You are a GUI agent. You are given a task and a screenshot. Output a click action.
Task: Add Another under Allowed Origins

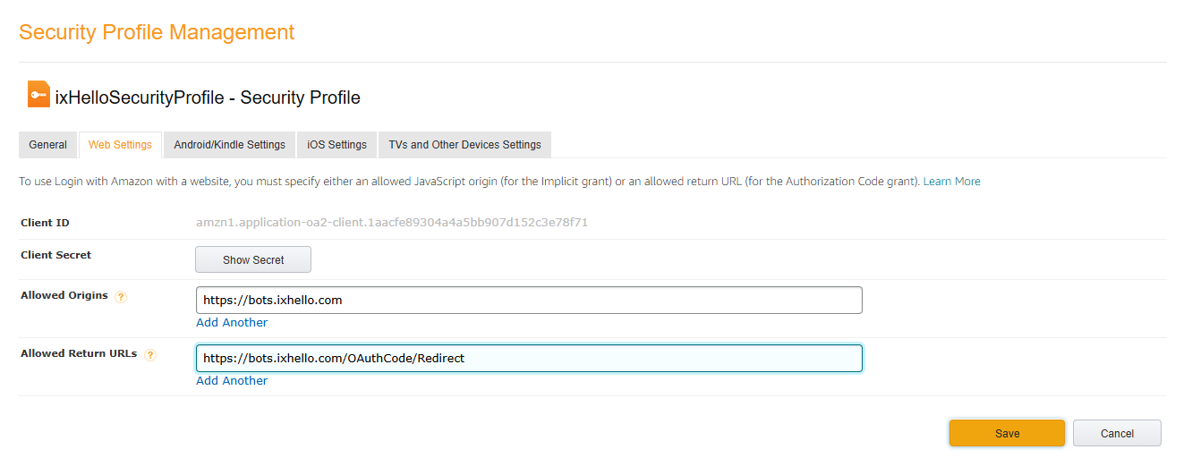[x=232, y=323]
